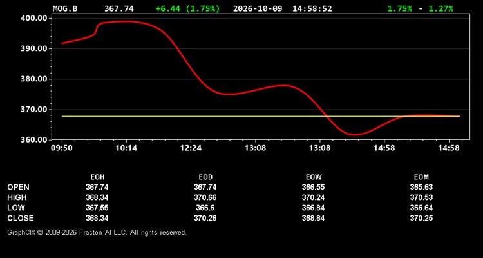Click the EOW LOW value 366.84
The width and height of the screenshot is (483, 258).
(x=313, y=208)
